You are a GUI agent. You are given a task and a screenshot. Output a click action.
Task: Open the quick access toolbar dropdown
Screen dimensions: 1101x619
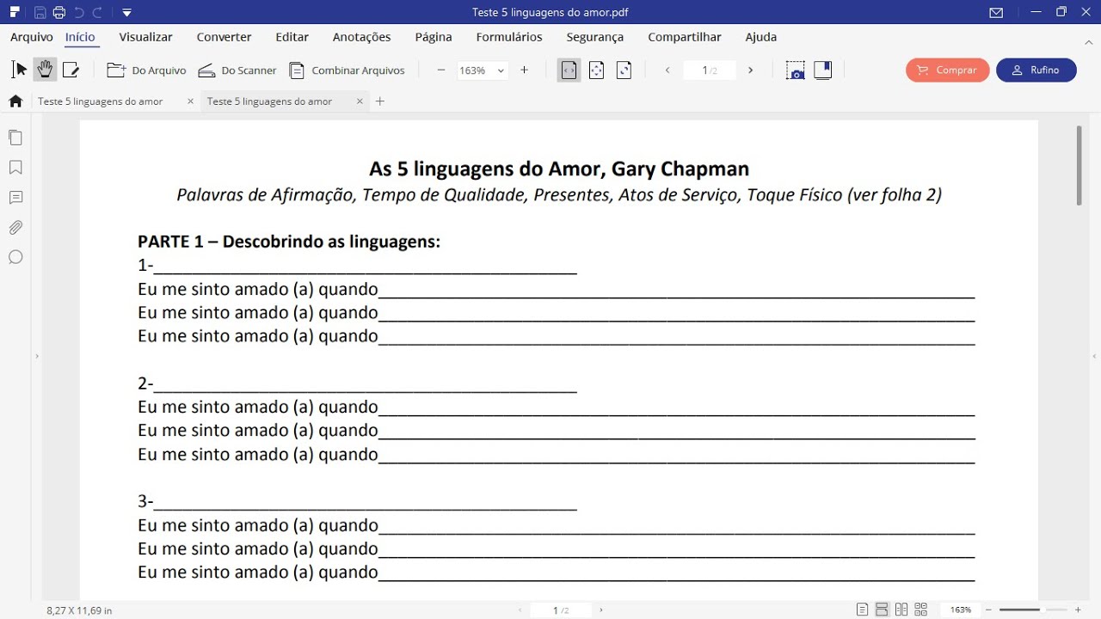point(126,13)
